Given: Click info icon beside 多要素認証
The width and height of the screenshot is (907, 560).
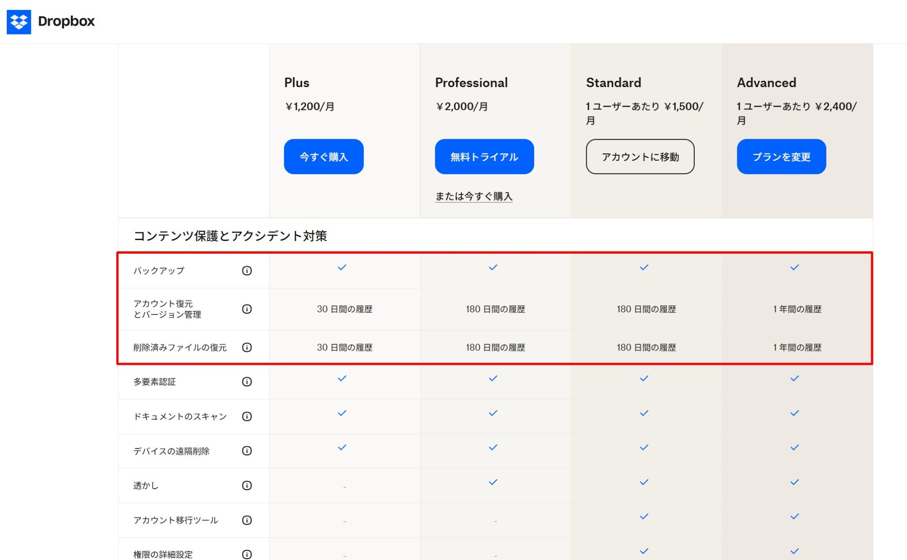Looking at the screenshot, I should pyautogui.click(x=247, y=382).
